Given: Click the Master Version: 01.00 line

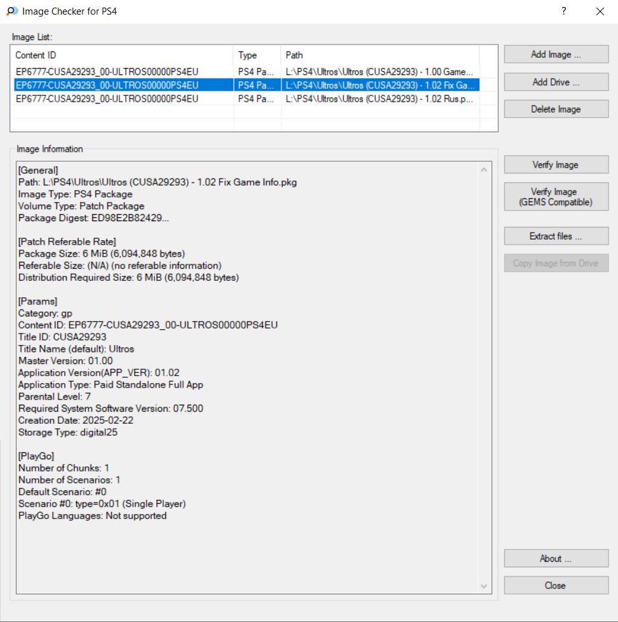Looking at the screenshot, I should (x=65, y=361).
